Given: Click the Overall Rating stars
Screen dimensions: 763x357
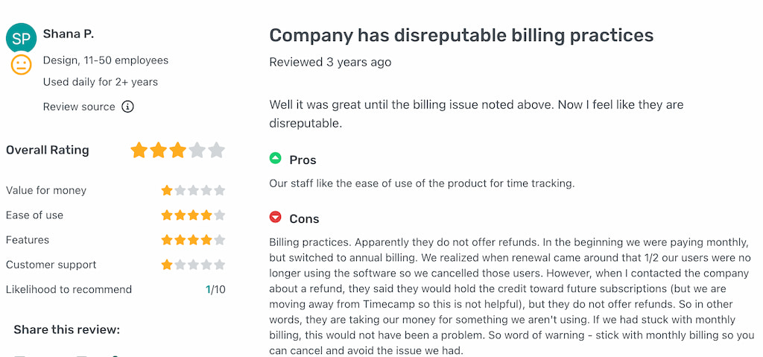Looking at the screenshot, I should coord(177,150).
